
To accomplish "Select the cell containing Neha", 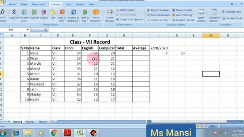I will [40, 53].
